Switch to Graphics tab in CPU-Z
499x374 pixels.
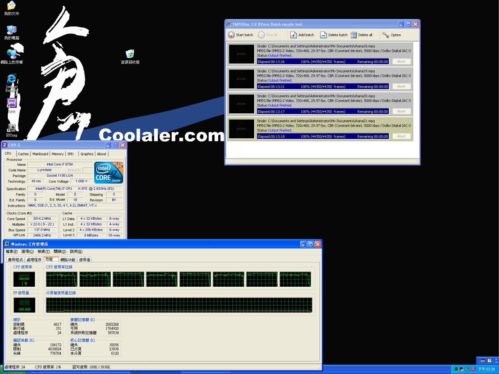click(87, 154)
